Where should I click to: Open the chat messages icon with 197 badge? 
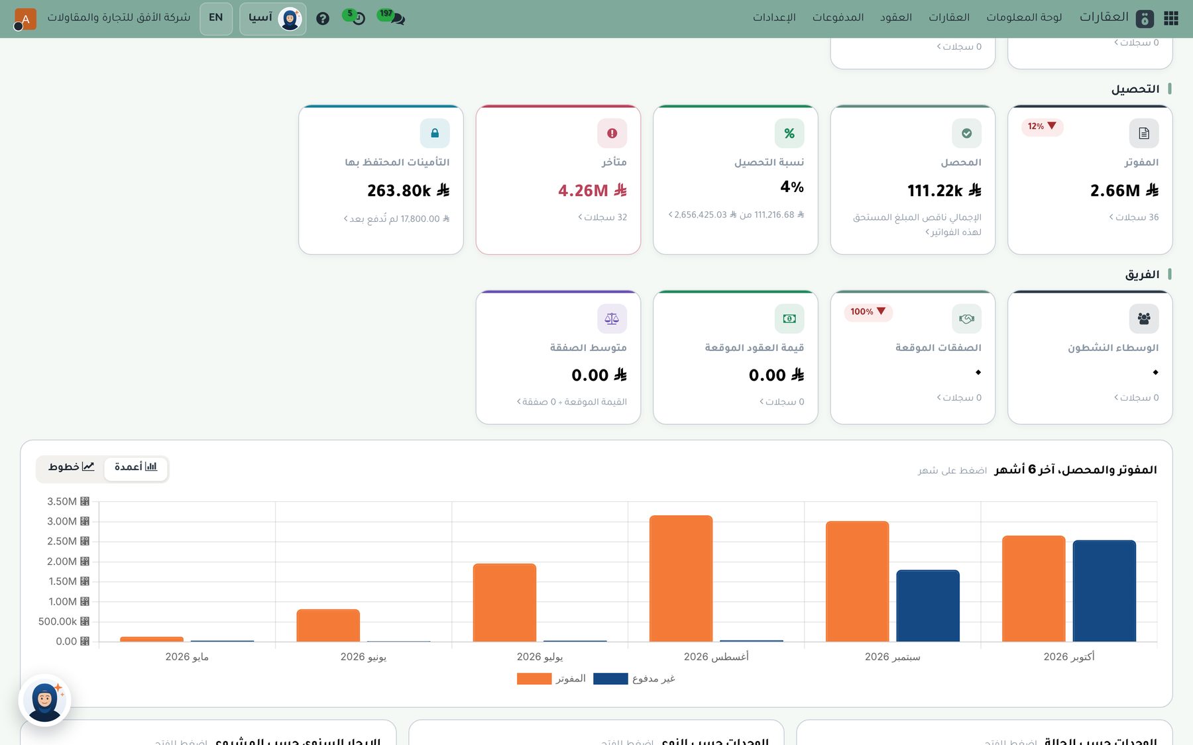392,17
